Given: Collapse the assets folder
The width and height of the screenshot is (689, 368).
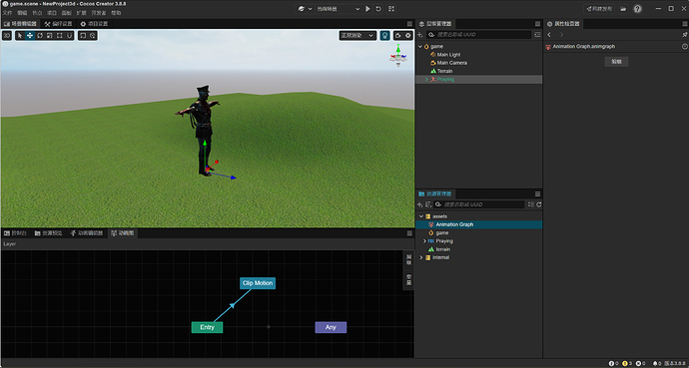Looking at the screenshot, I should point(420,216).
